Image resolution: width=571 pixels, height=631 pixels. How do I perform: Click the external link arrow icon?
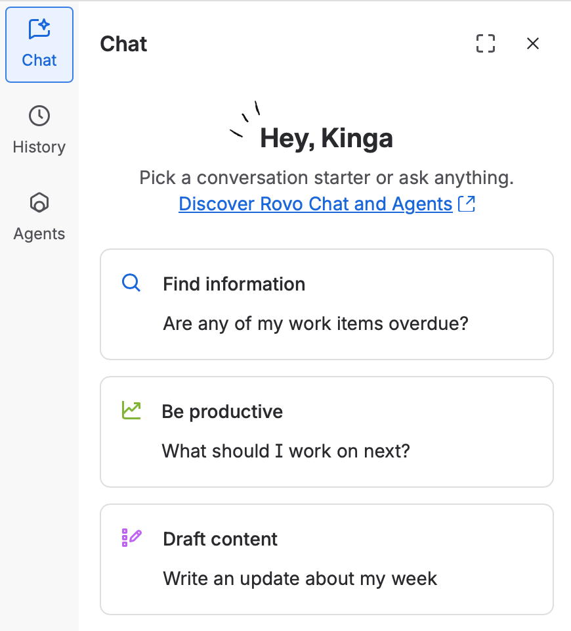(x=467, y=204)
